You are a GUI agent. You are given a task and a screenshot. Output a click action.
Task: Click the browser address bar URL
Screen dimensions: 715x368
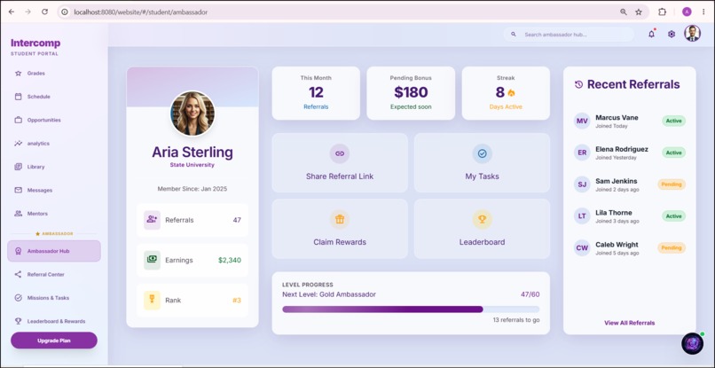140,12
